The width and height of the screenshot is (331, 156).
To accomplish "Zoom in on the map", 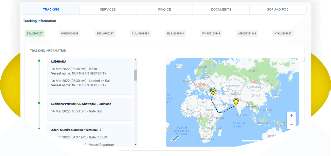I will 291,116.
